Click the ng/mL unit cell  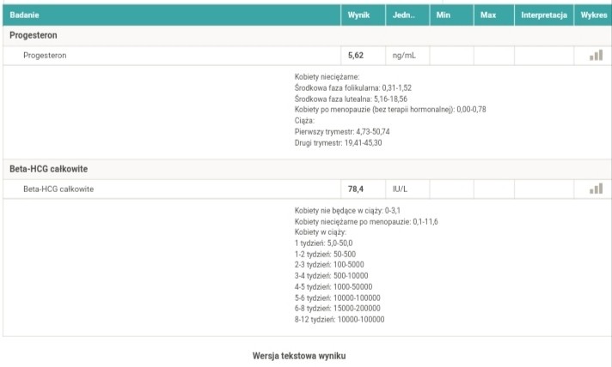point(403,56)
